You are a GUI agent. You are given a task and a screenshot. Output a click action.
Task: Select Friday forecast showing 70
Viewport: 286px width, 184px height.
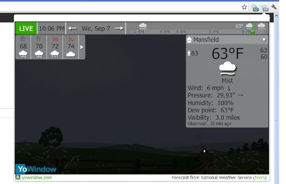click(39, 47)
